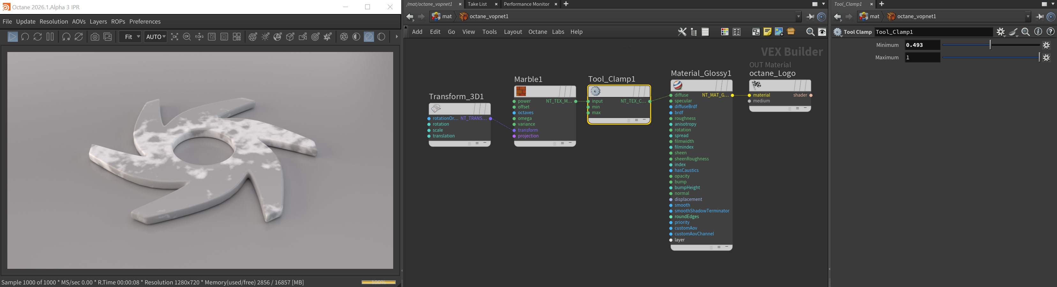The width and height of the screenshot is (1057, 287).
Task: Click the Minimum slider handle
Action: (x=990, y=45)
